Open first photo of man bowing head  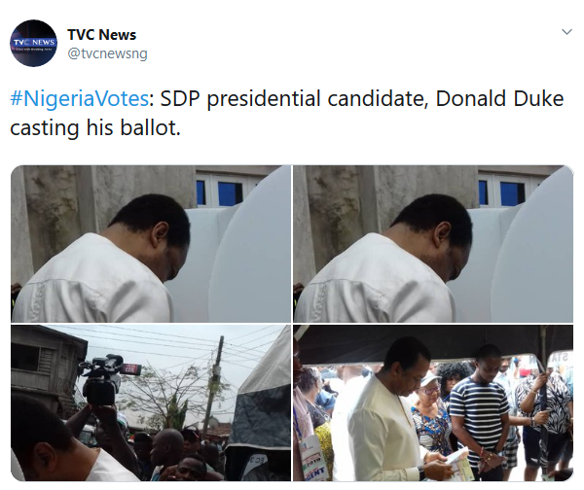[150, 243]
